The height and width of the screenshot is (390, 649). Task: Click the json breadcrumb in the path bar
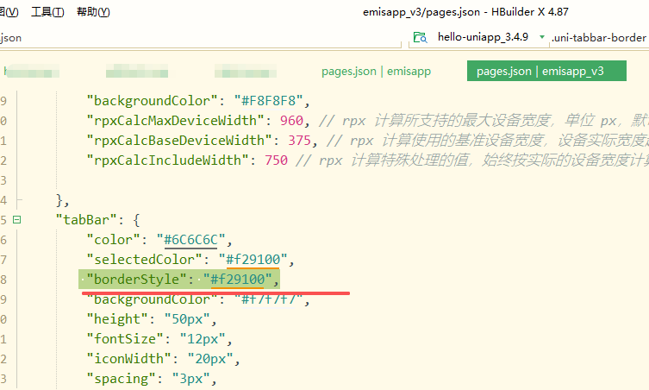click(12, 38)
